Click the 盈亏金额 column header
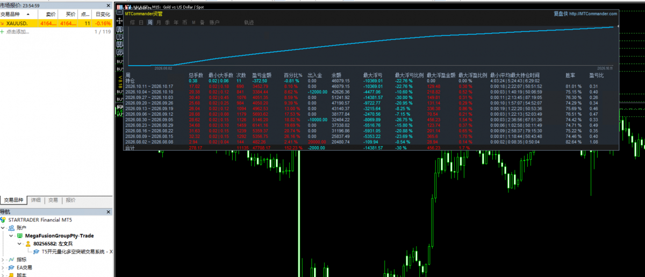 tap(261, 75)
